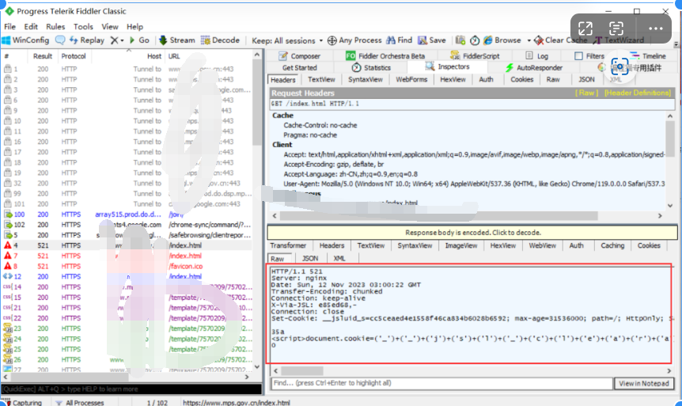
Task: Select the response JSON sub-tab
Action: [x=310, y=259]
